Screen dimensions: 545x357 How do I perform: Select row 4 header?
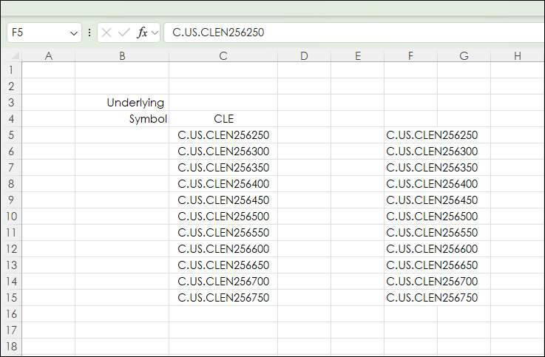click(11, 119)
